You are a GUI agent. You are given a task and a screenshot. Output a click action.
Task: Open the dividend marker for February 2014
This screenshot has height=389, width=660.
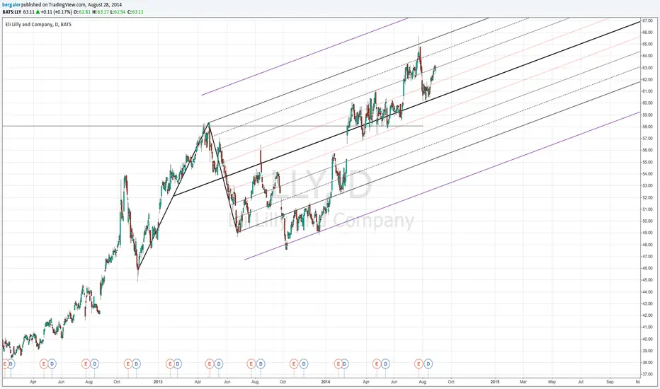(x=344, y=364)
